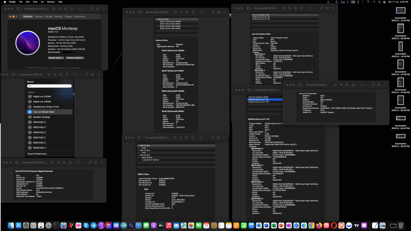Share the image from the Gigabit Ethernet window
411x231 pixels.
pos(70,163)
